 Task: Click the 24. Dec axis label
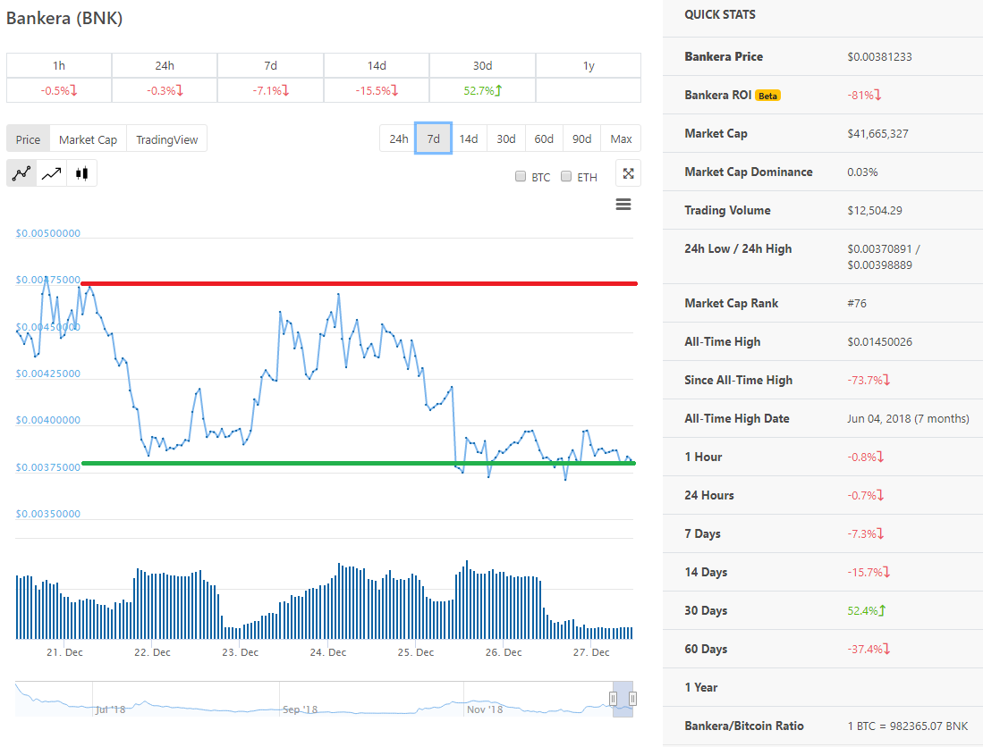(328, 652)
